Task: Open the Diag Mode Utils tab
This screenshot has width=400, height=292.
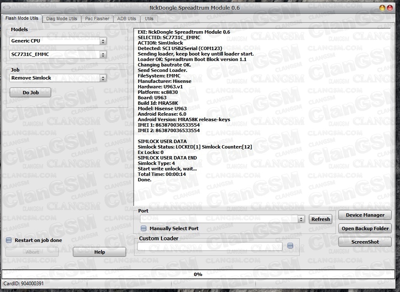Action: (x=62, y=19)
